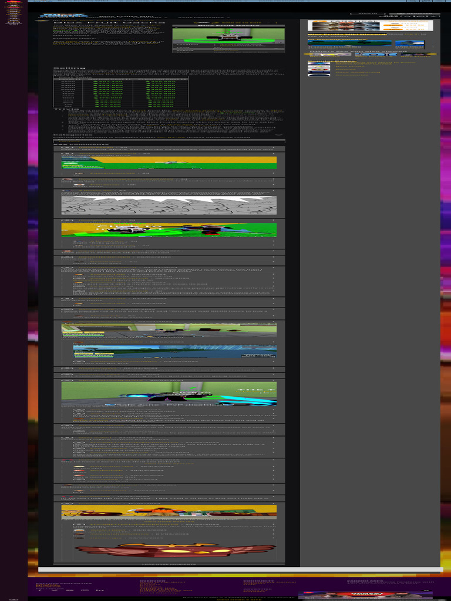Screen dimensions: 451x601
Task: Open the orange and yellow comment image
Action: (169, 512)
